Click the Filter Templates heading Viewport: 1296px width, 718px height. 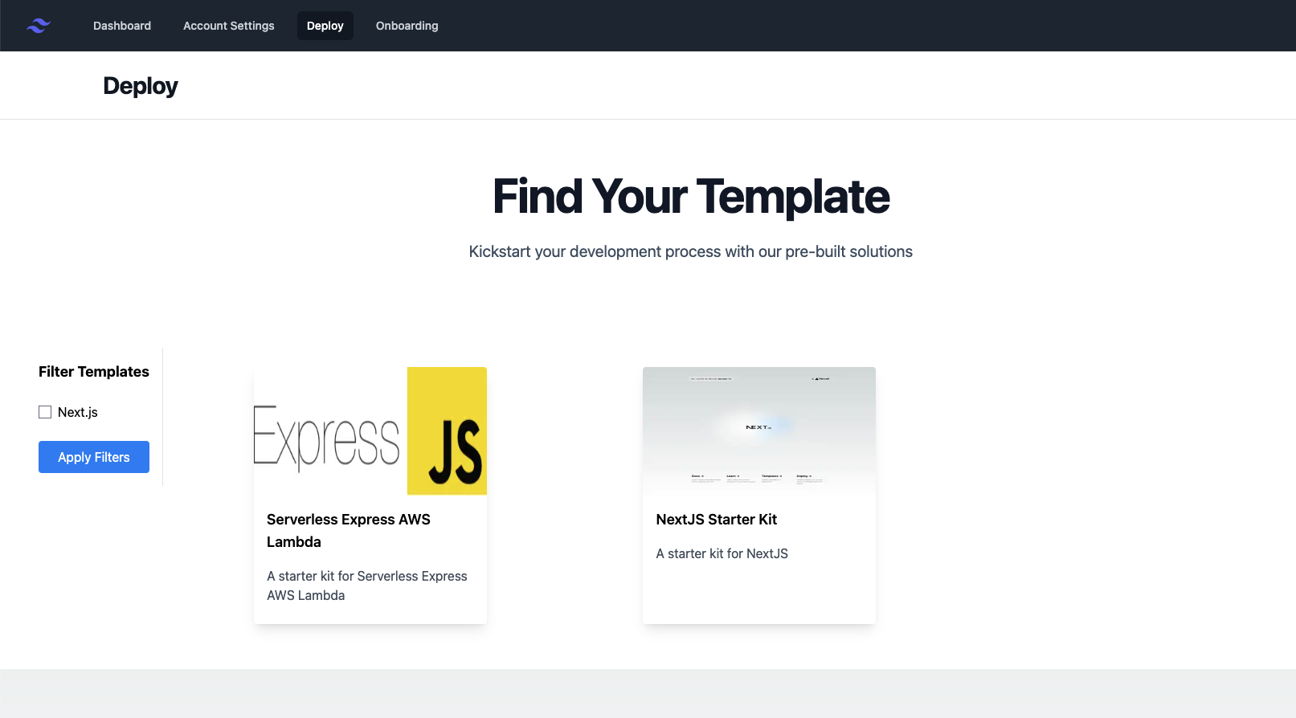94,372
